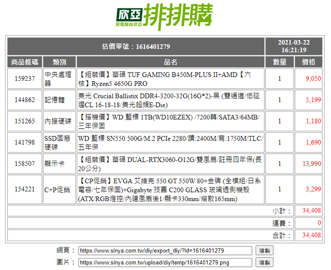
Task: Click the 合計 amount 34,408
Action: point(312,235)
